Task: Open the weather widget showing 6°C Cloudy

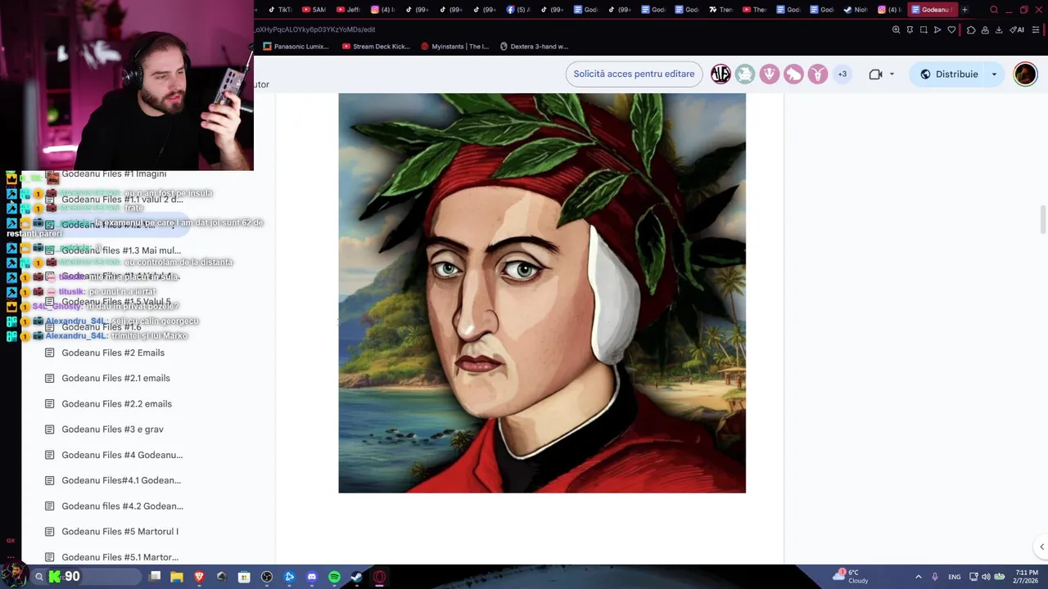Action: tap(851, 577)
